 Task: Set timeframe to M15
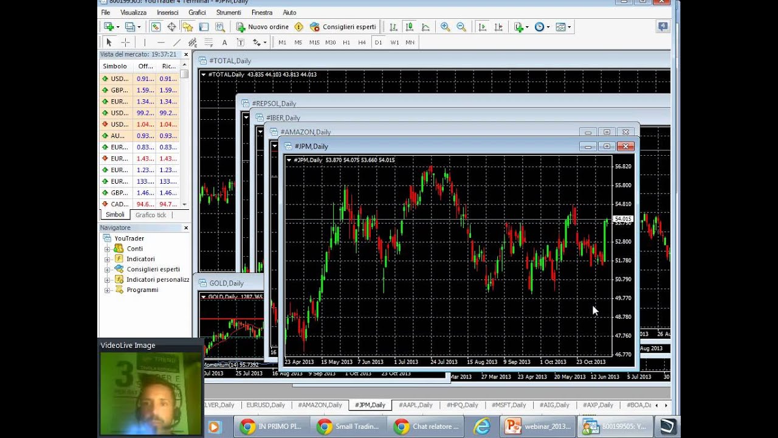tap(314, 43)
